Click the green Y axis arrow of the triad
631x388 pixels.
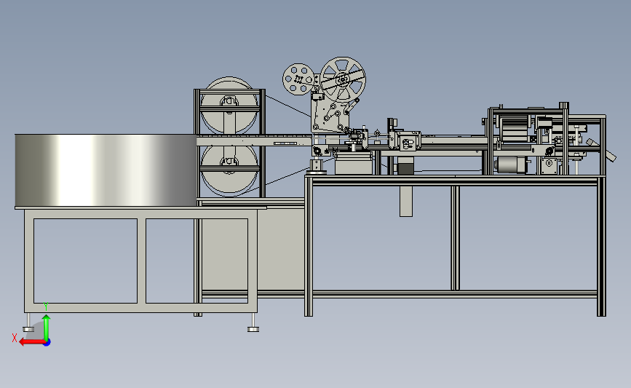coord(47,328)
